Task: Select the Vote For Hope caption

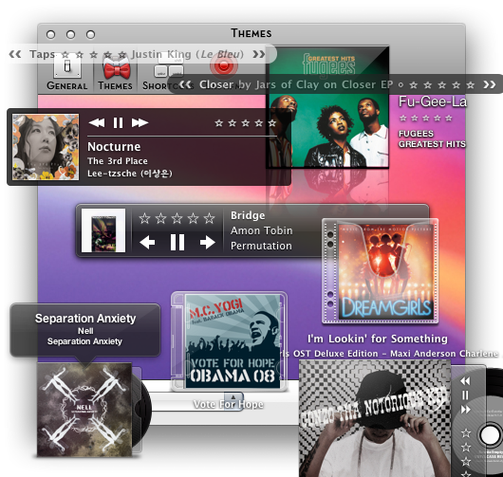Action: tap(229, 405)
